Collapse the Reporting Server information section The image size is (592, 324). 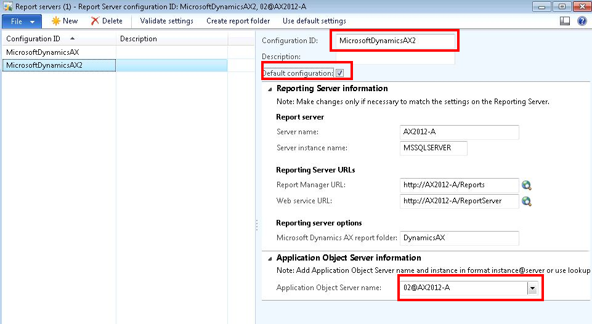coord(269,89)
